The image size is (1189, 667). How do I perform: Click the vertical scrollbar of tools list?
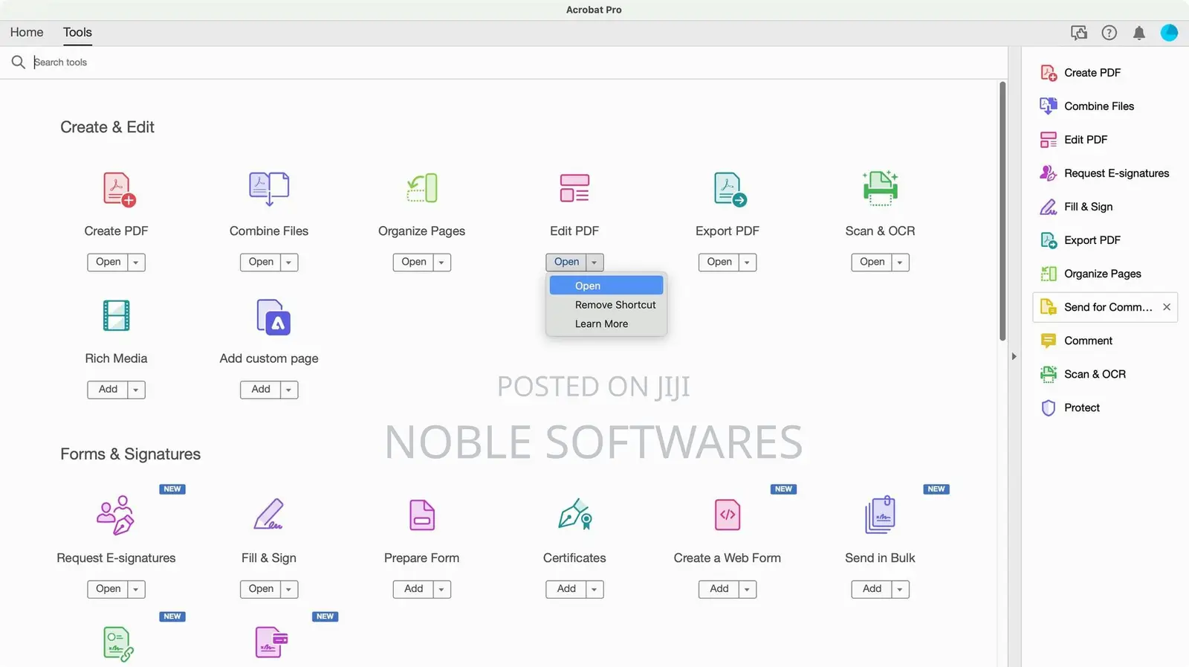(1002, 211)
